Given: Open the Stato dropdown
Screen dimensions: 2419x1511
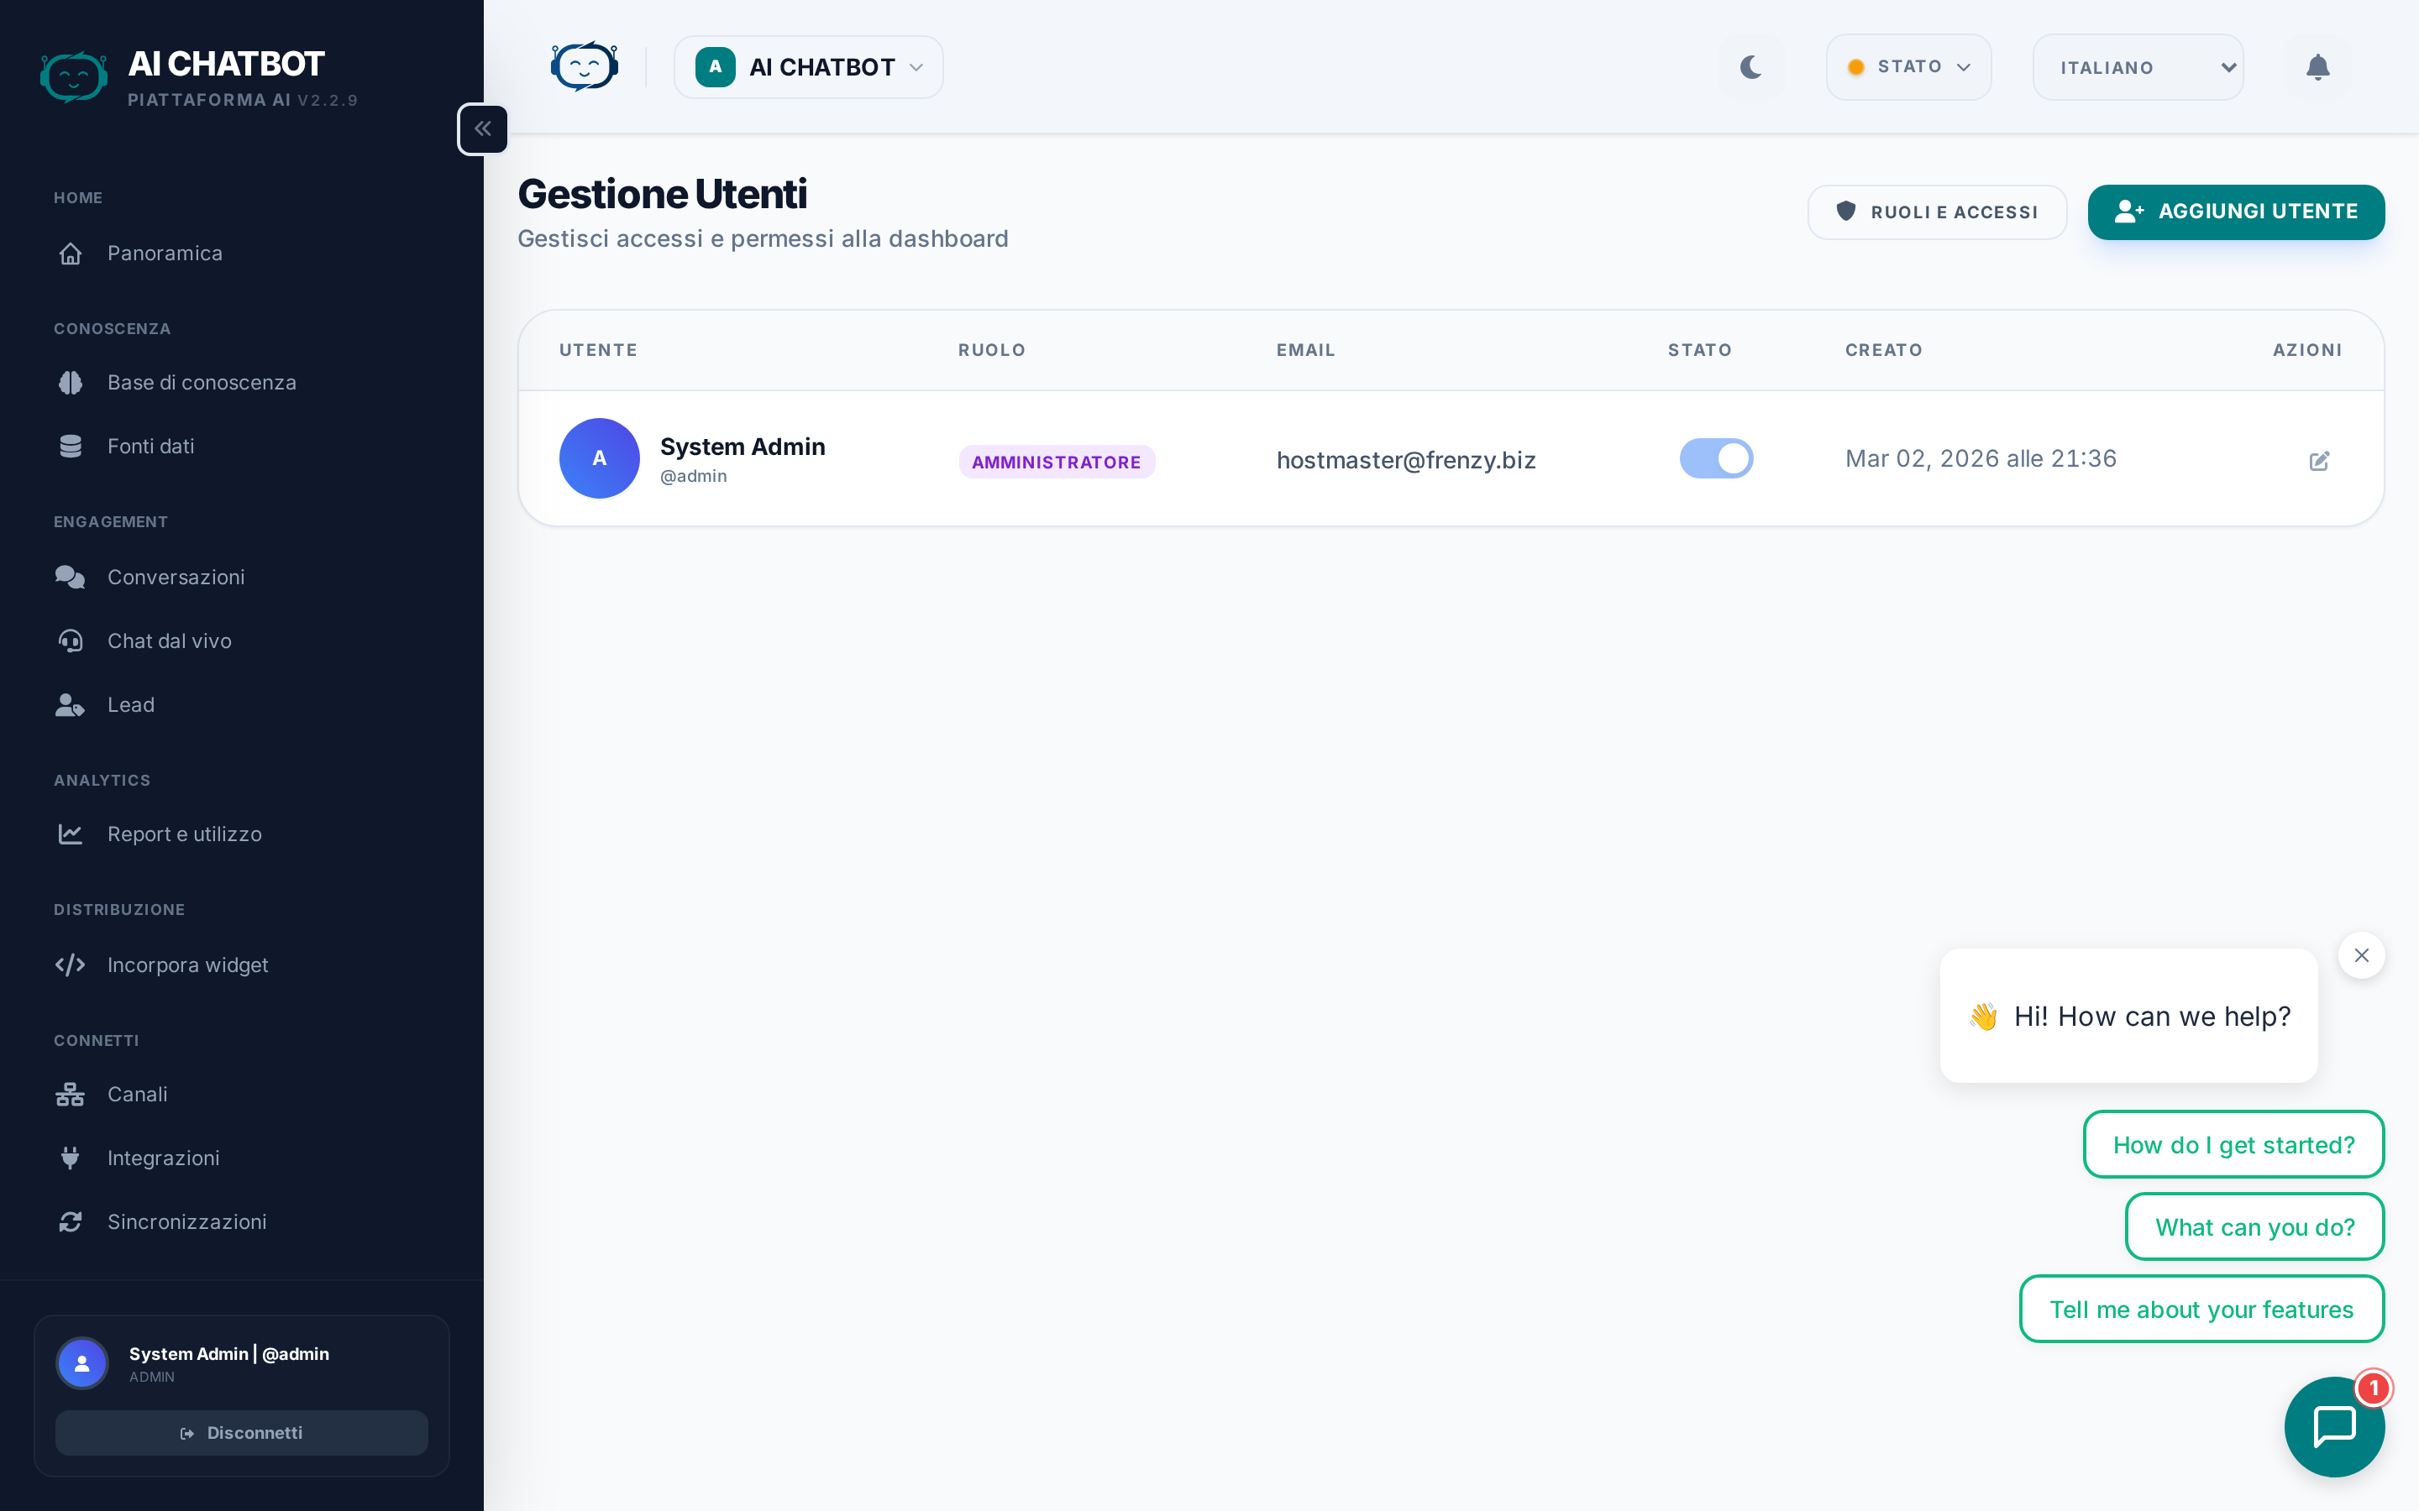Looking at the screenshot, I should (x=1908, y=67).
